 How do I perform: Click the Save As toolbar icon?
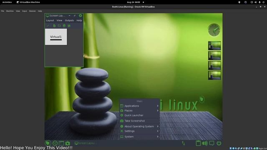(x=69, y=26)
